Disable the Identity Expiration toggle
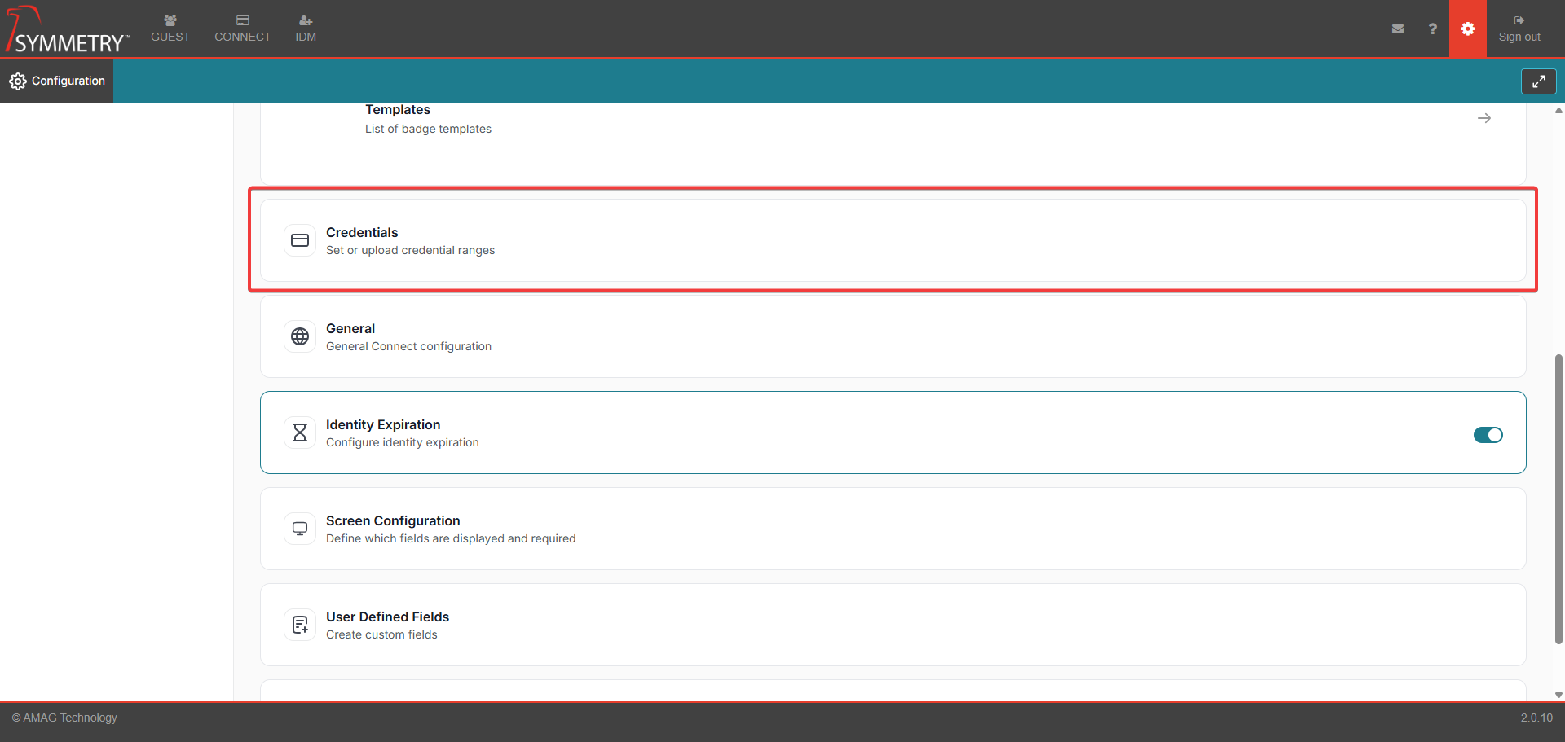 [x=1488, y=435]
